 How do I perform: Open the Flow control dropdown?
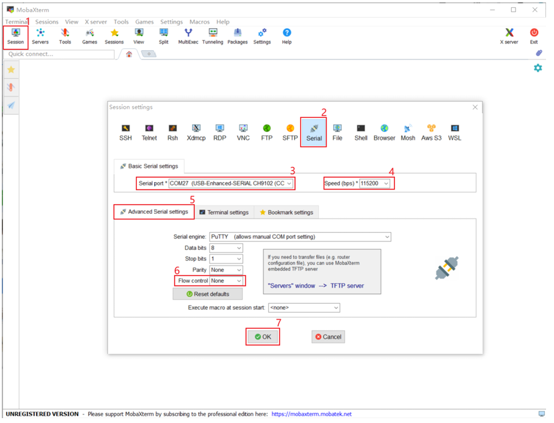click(226, 281)
